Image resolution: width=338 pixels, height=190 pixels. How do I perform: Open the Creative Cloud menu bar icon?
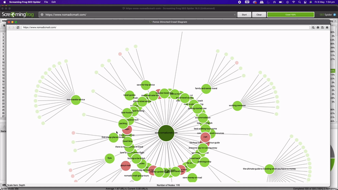coord(255,2)
